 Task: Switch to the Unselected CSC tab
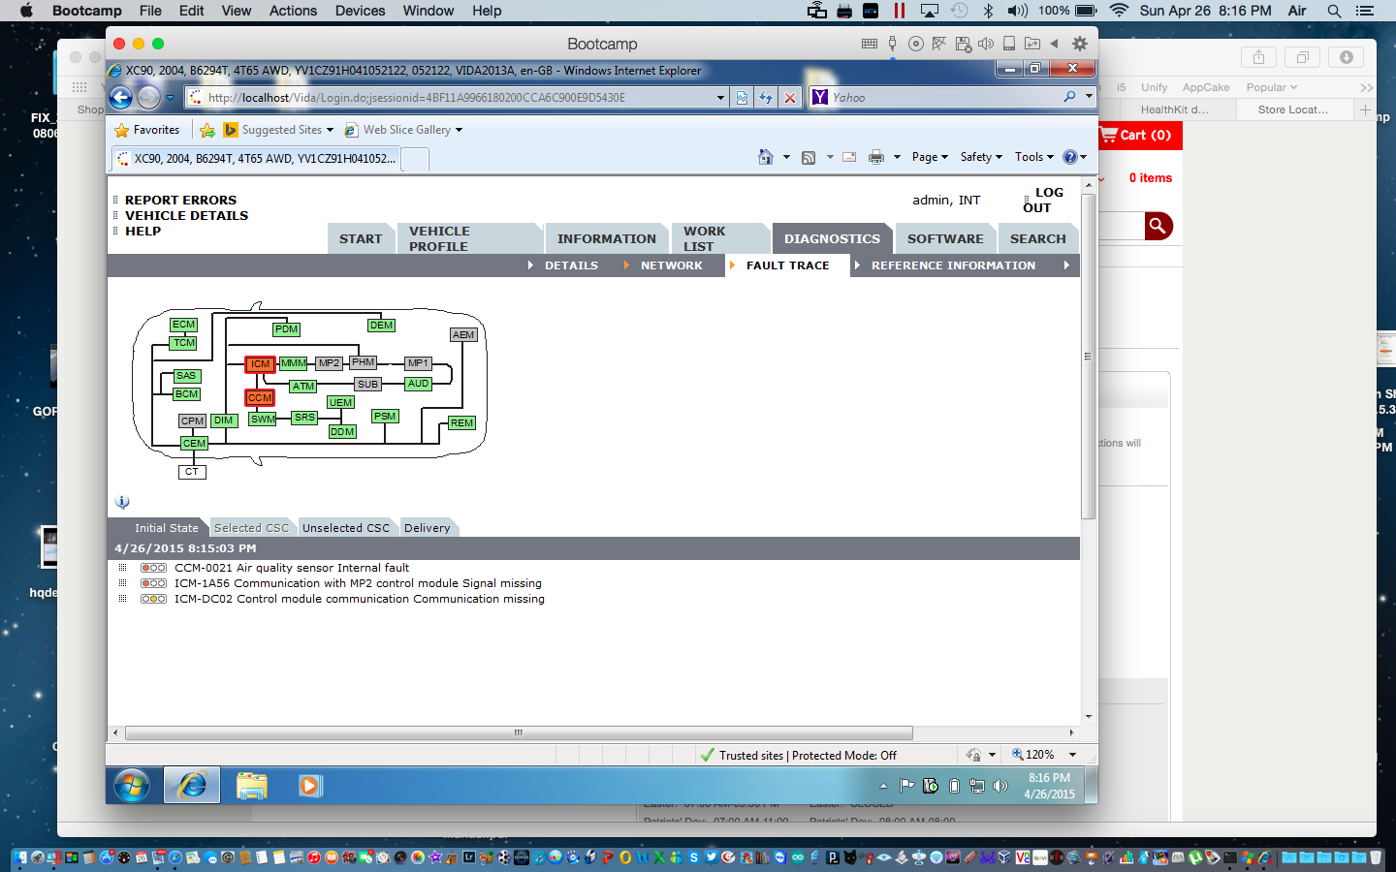point(345,528)
